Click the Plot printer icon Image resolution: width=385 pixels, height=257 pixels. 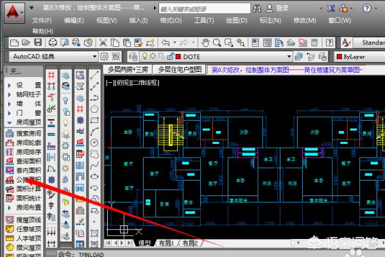tap(53, 43)
